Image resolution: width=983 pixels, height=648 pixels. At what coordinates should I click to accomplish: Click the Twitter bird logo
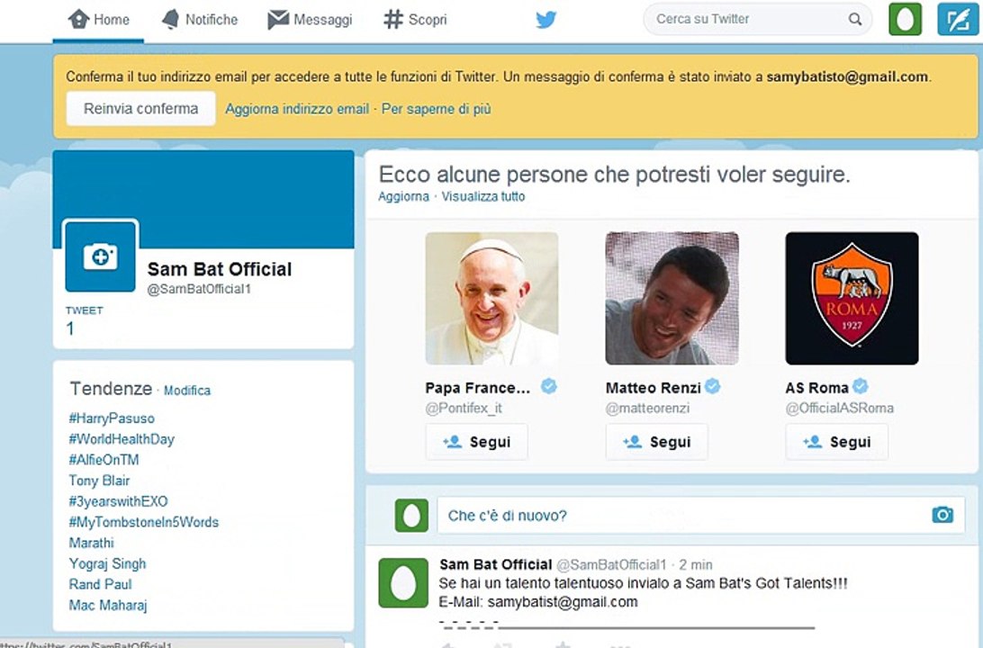coord(546,20)
